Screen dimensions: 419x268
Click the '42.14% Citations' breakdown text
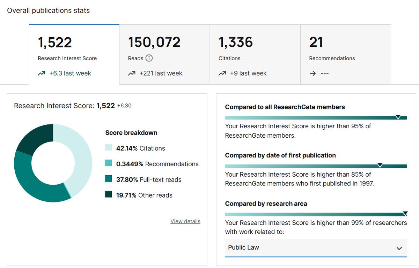(x=141, y=148)
